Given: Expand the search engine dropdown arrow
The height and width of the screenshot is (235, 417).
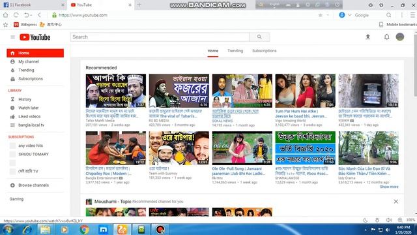Looking at the screenshot, I should point(350,15).
